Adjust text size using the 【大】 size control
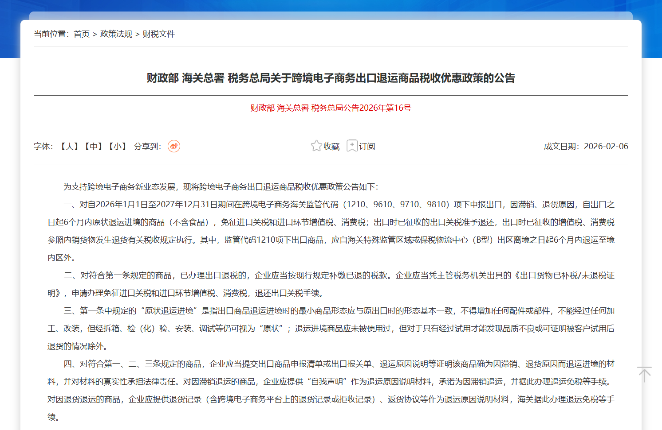662x430 pixels. (69, 146)
